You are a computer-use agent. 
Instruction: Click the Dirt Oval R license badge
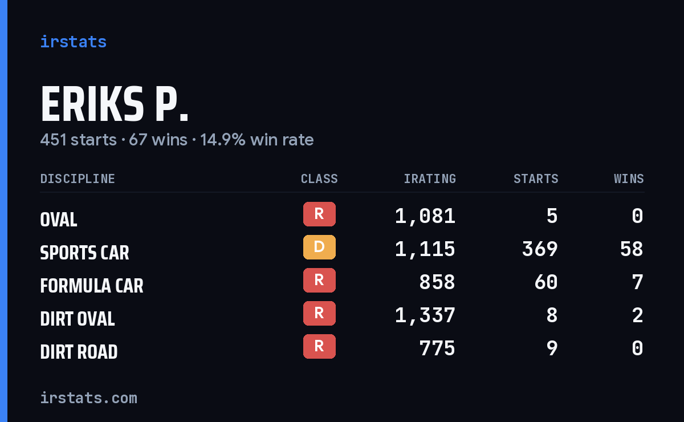319,313
